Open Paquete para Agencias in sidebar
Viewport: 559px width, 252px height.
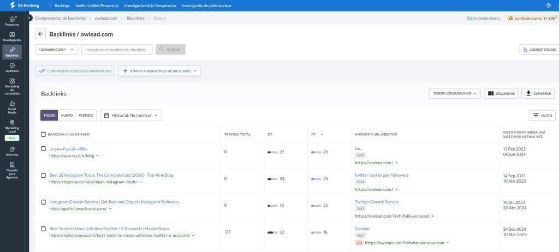pyautogui.click(x=12, y=170)
